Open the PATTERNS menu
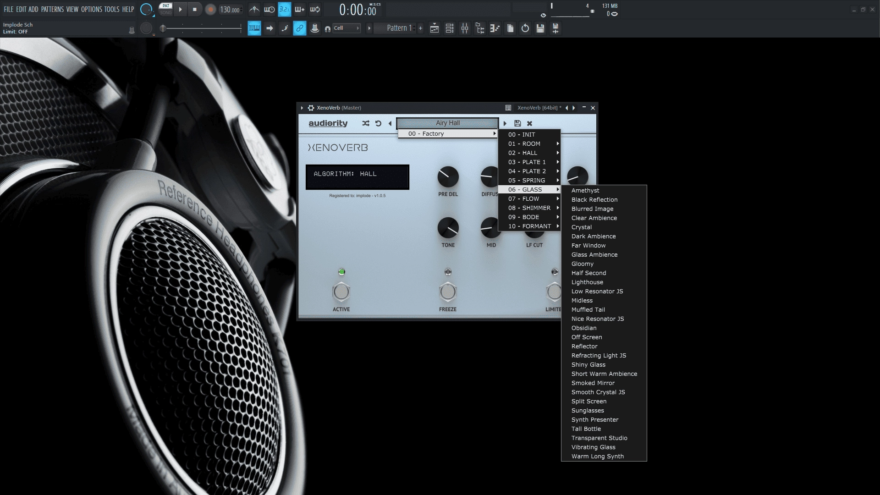This screenshot has width=880, height=495. click(x=52, y=9)
